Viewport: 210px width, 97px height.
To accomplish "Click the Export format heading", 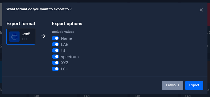I will point(21,24).
